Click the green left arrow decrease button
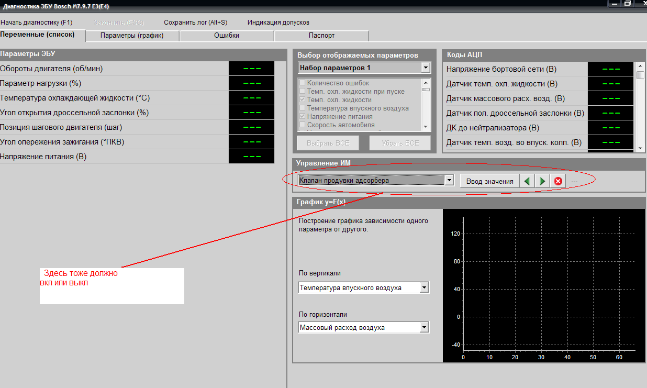Screen dimensions: 647x388 (527, 181)
